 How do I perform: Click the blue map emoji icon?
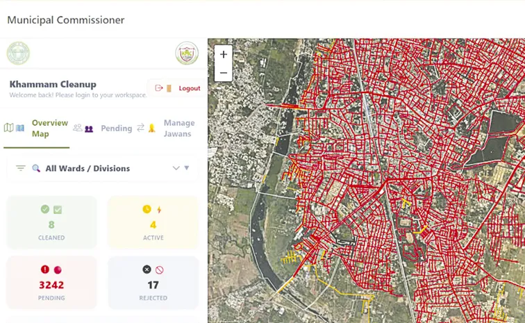click(x=20, y=128)
